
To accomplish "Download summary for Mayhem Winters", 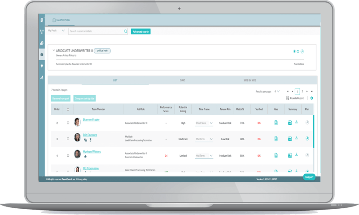I will pos(297,154).
